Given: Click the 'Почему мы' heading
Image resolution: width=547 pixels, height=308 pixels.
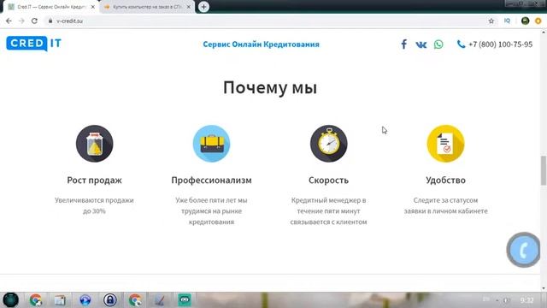Looking at the screenshot, I should [x=270, y=87].
